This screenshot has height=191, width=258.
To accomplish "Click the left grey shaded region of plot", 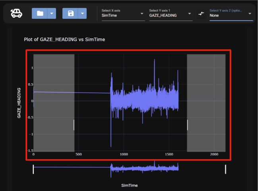I will [54, 103].
